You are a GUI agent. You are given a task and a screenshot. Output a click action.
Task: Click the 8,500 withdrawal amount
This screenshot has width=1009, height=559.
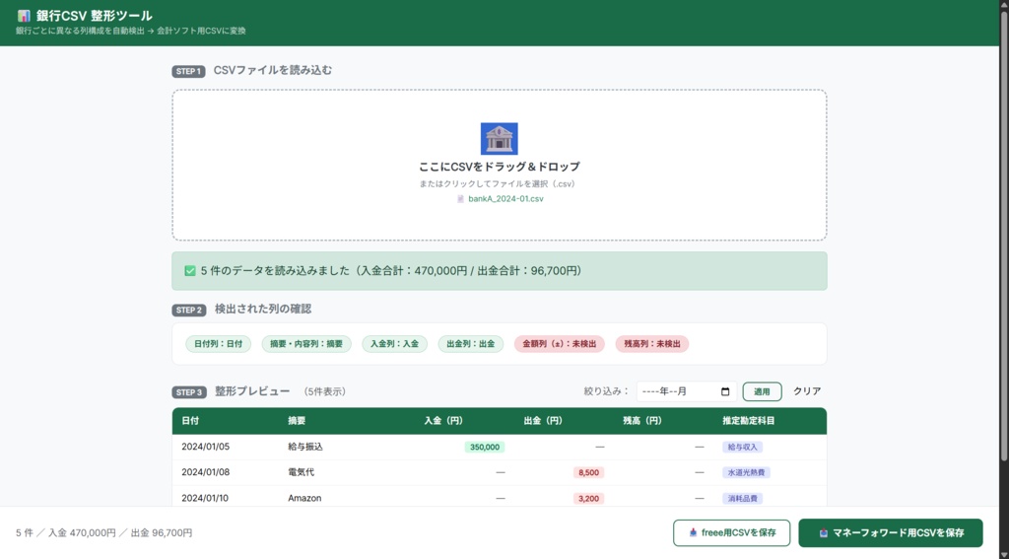click(589, 472)
